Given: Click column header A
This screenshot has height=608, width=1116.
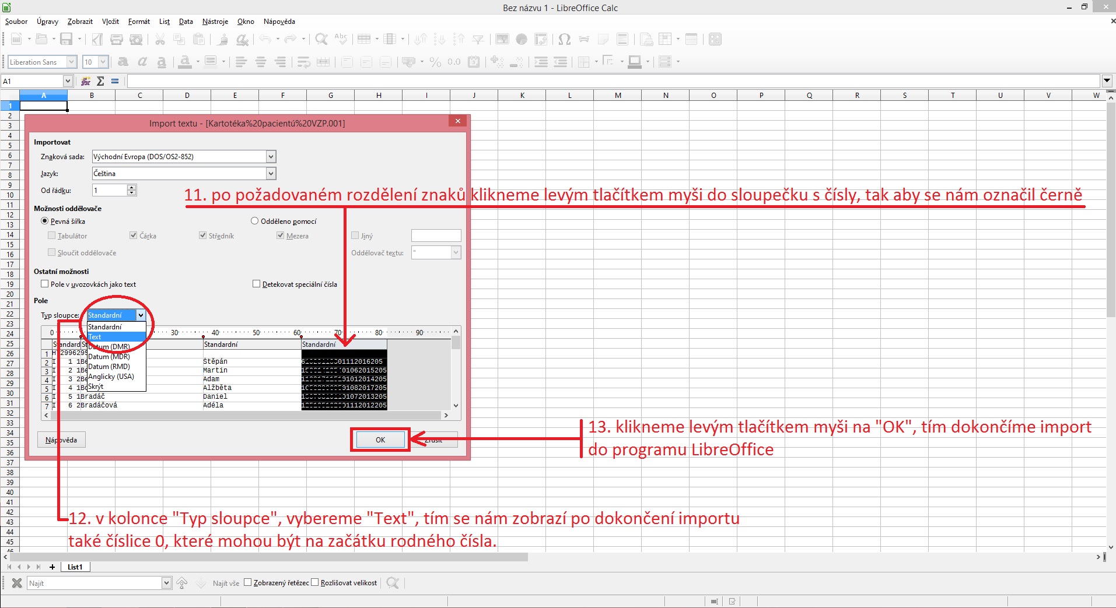Looking at the screenshot, I should [44, 95].
